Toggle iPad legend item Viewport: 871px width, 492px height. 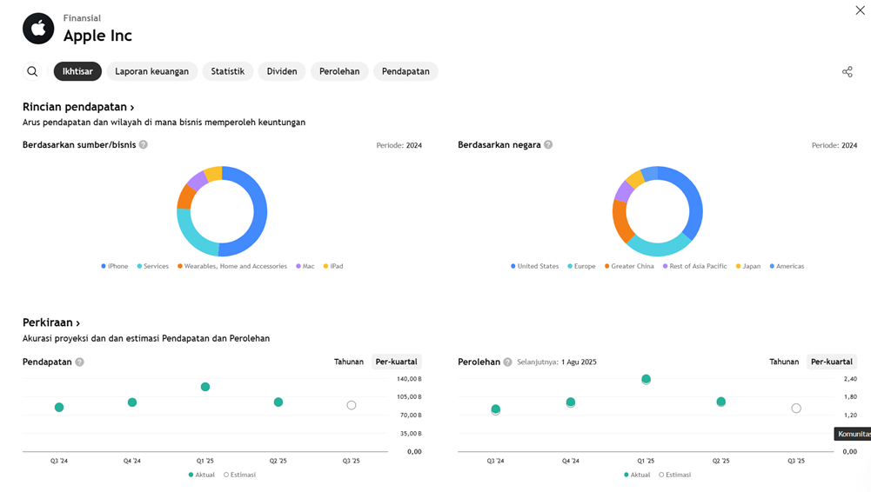pos(333,266)
